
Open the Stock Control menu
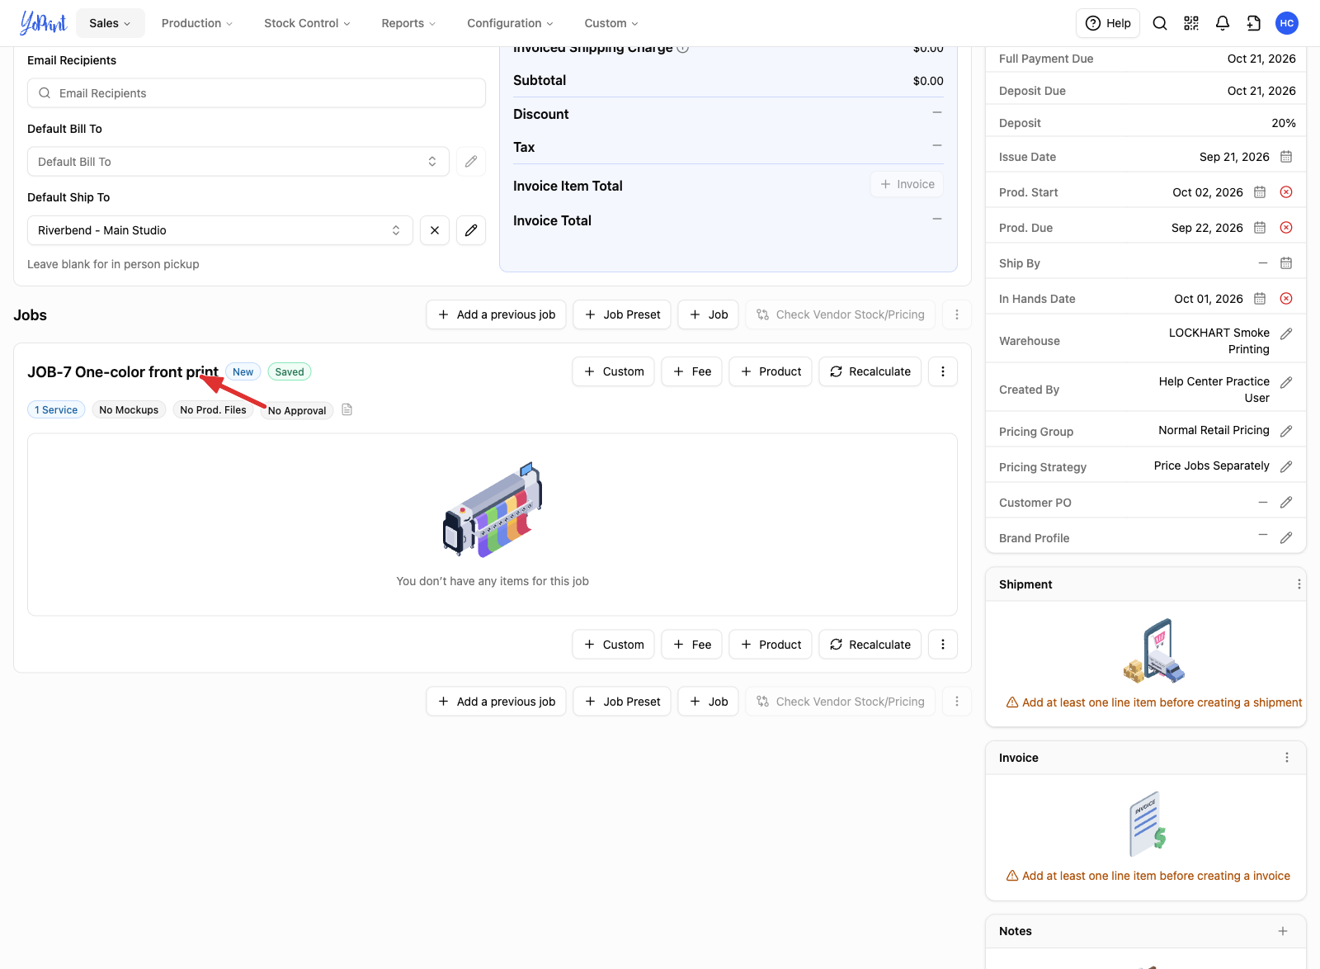point(307,23)
